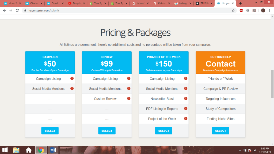Click help icon for PDF Listing in Reports

tap(186, 108)
